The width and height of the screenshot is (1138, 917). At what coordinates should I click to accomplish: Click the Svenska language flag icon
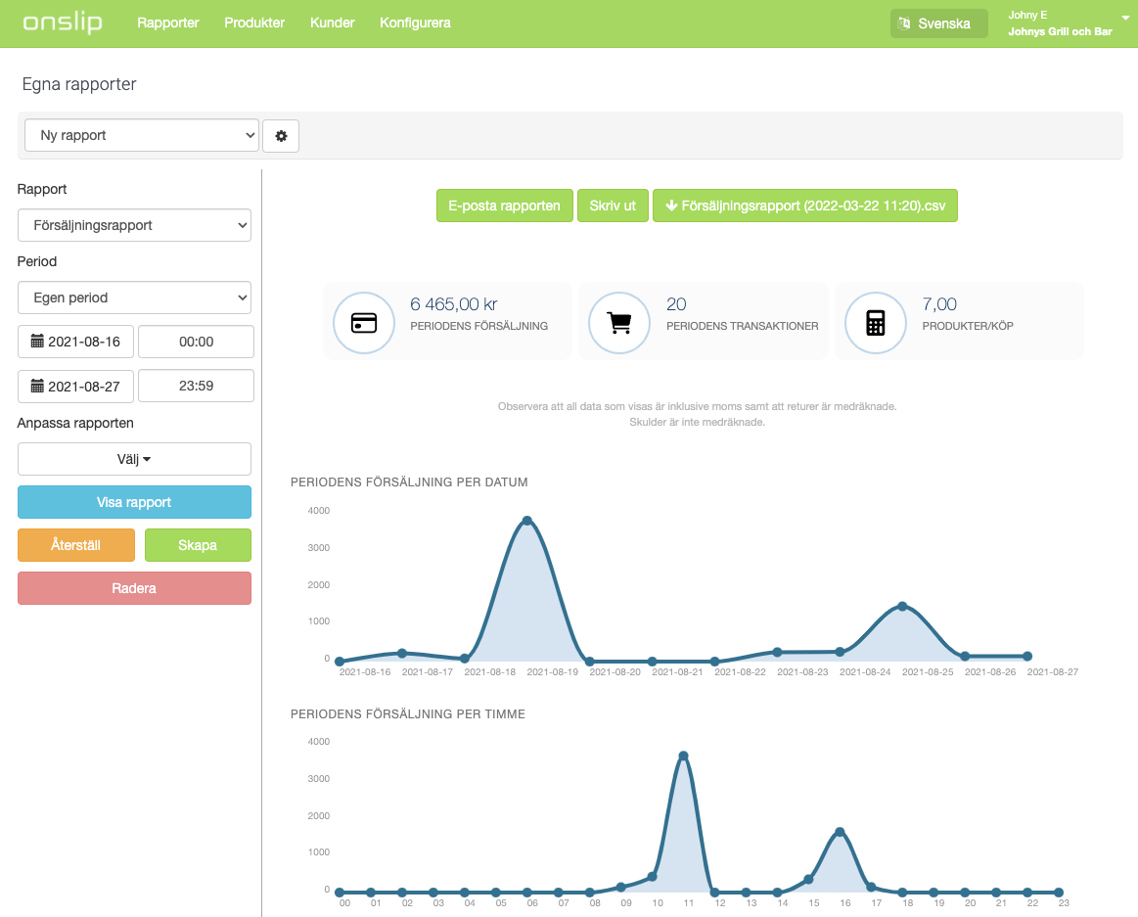(903, 23)
